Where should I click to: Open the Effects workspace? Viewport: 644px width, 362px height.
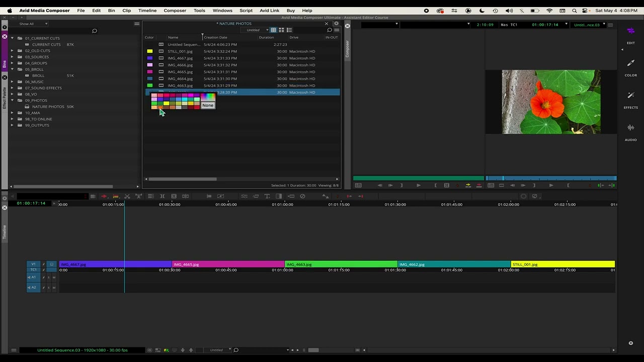[630, 99]
